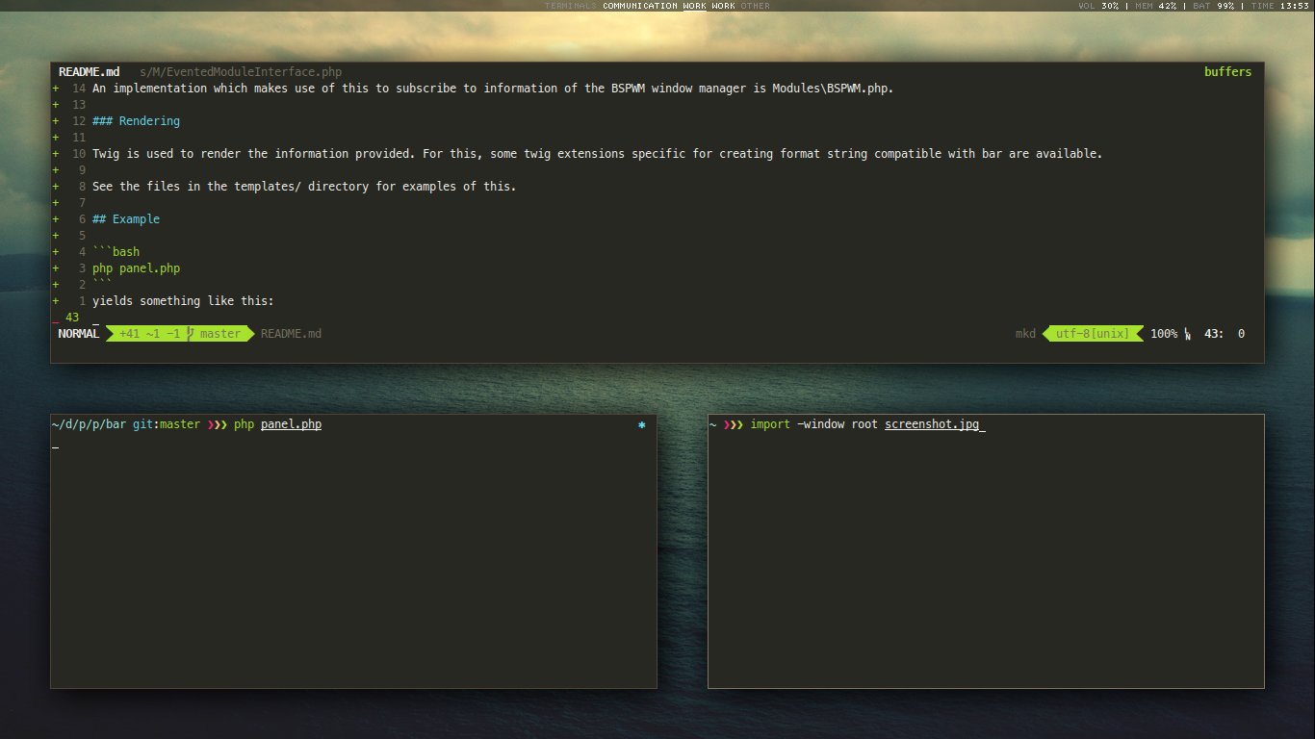The width and height of the screenshot is (1315, 739).
Task: Place cursor on 'See the files in the templates/' line
Action: tap(304, 187)
